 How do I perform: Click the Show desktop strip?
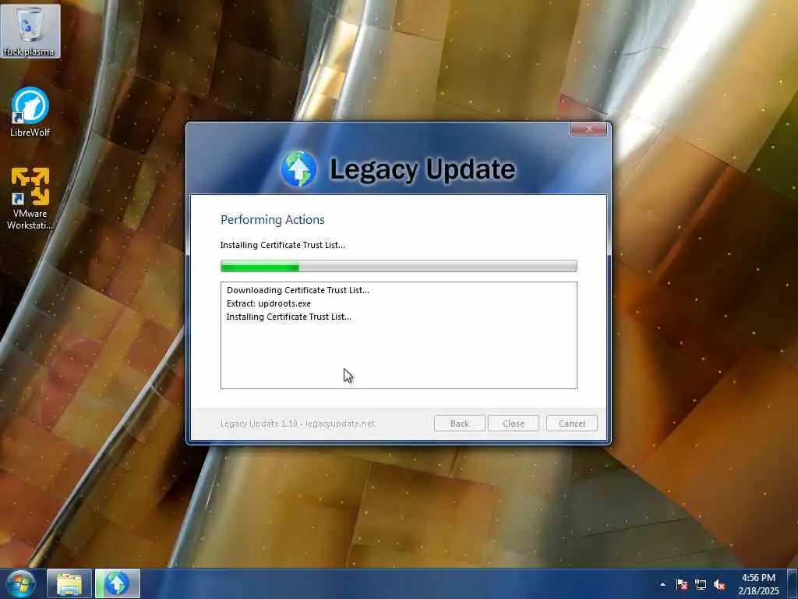[x=793, y=584]
